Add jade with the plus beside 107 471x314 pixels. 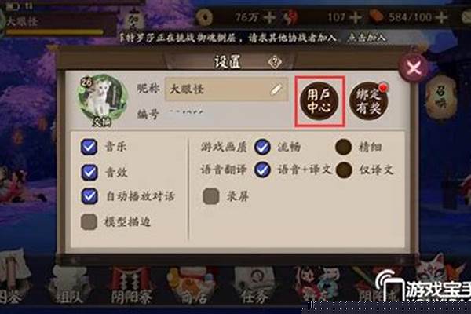[355, 17]
